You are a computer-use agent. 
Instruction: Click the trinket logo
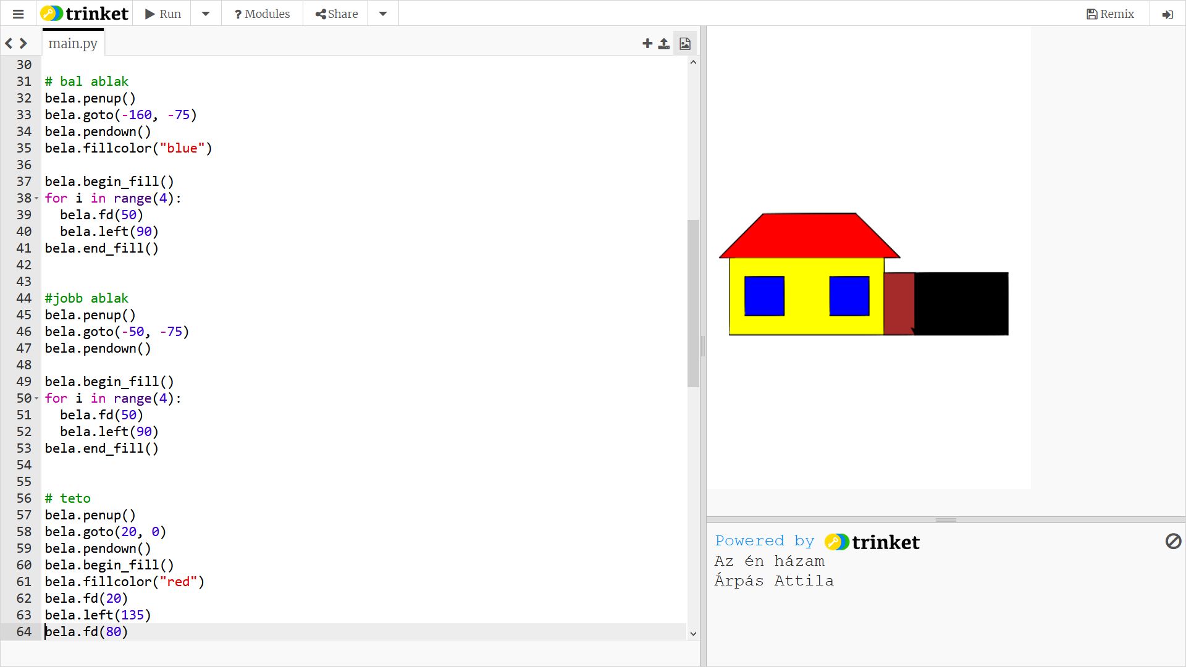(85, 14)
